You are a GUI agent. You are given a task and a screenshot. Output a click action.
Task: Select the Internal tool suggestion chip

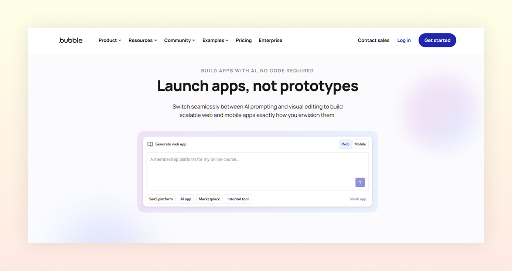(238, 199)
